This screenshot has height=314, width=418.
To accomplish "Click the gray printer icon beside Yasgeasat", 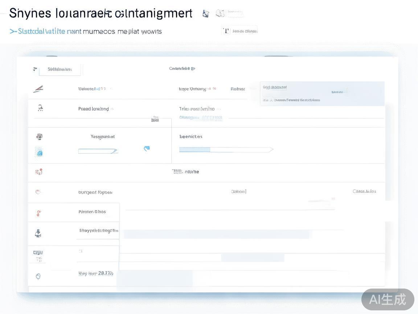I will point(40,137).
